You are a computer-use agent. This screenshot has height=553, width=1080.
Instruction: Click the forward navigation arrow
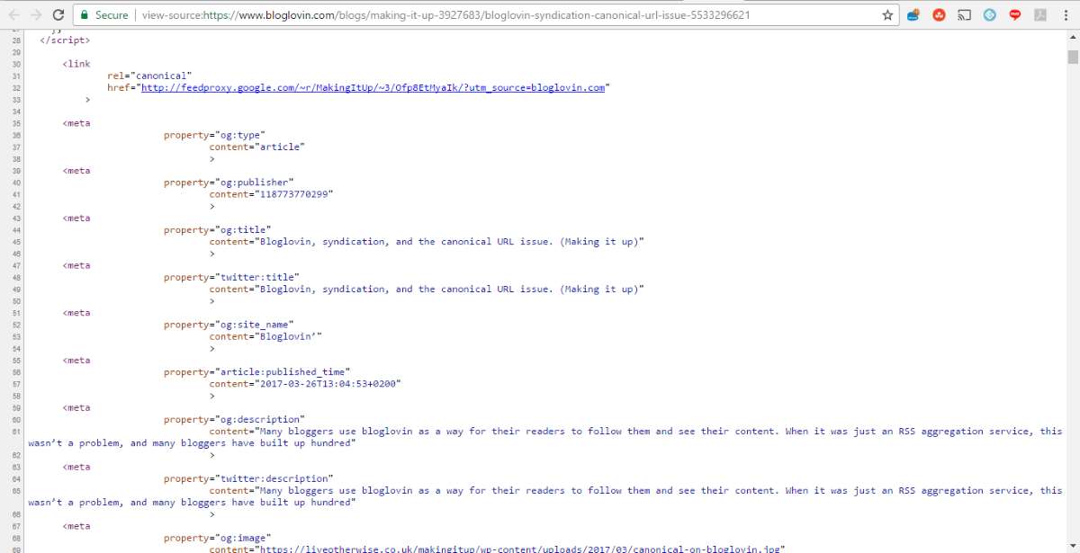pos(35,15)
